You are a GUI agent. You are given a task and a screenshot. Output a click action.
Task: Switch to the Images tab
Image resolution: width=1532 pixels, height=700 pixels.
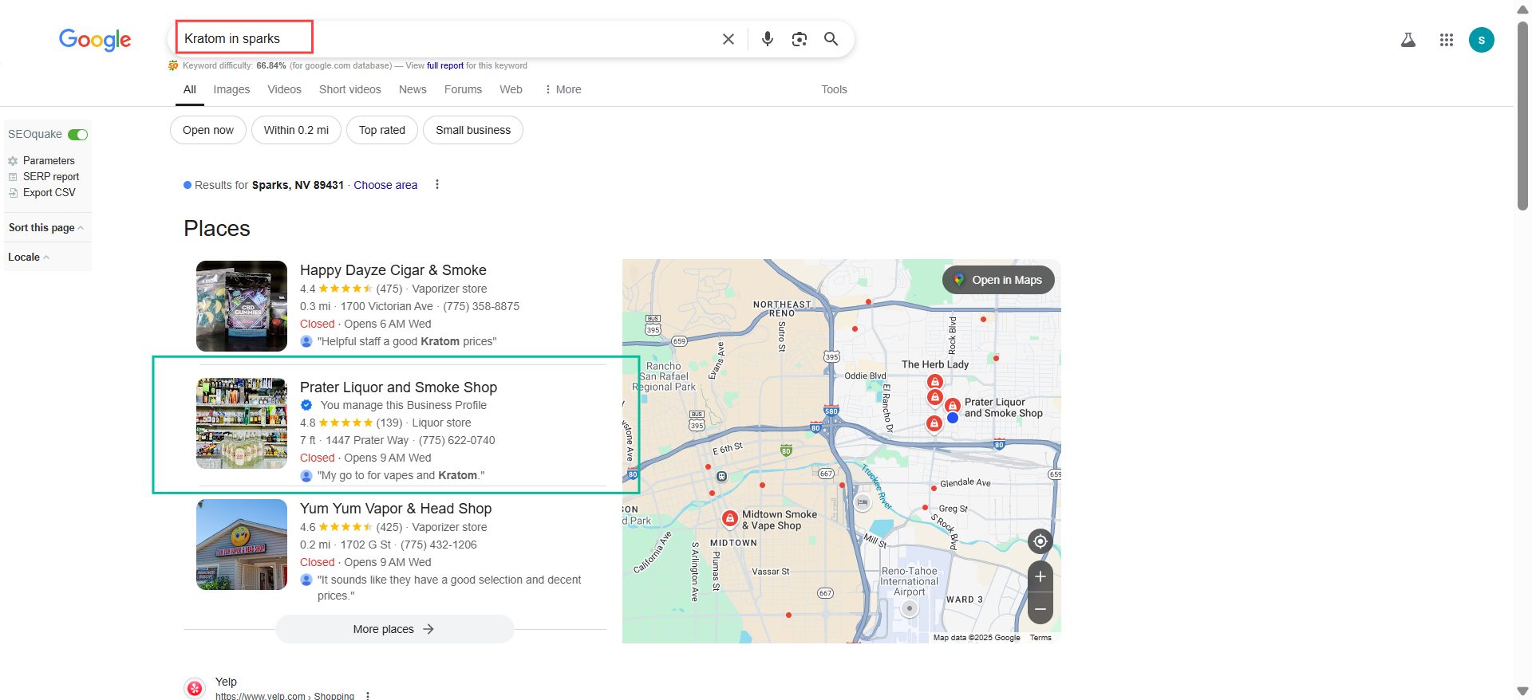click(x=231, y=89)
